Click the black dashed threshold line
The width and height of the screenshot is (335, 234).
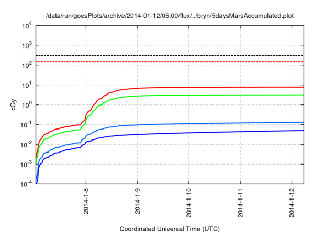(x=170, y=55)
